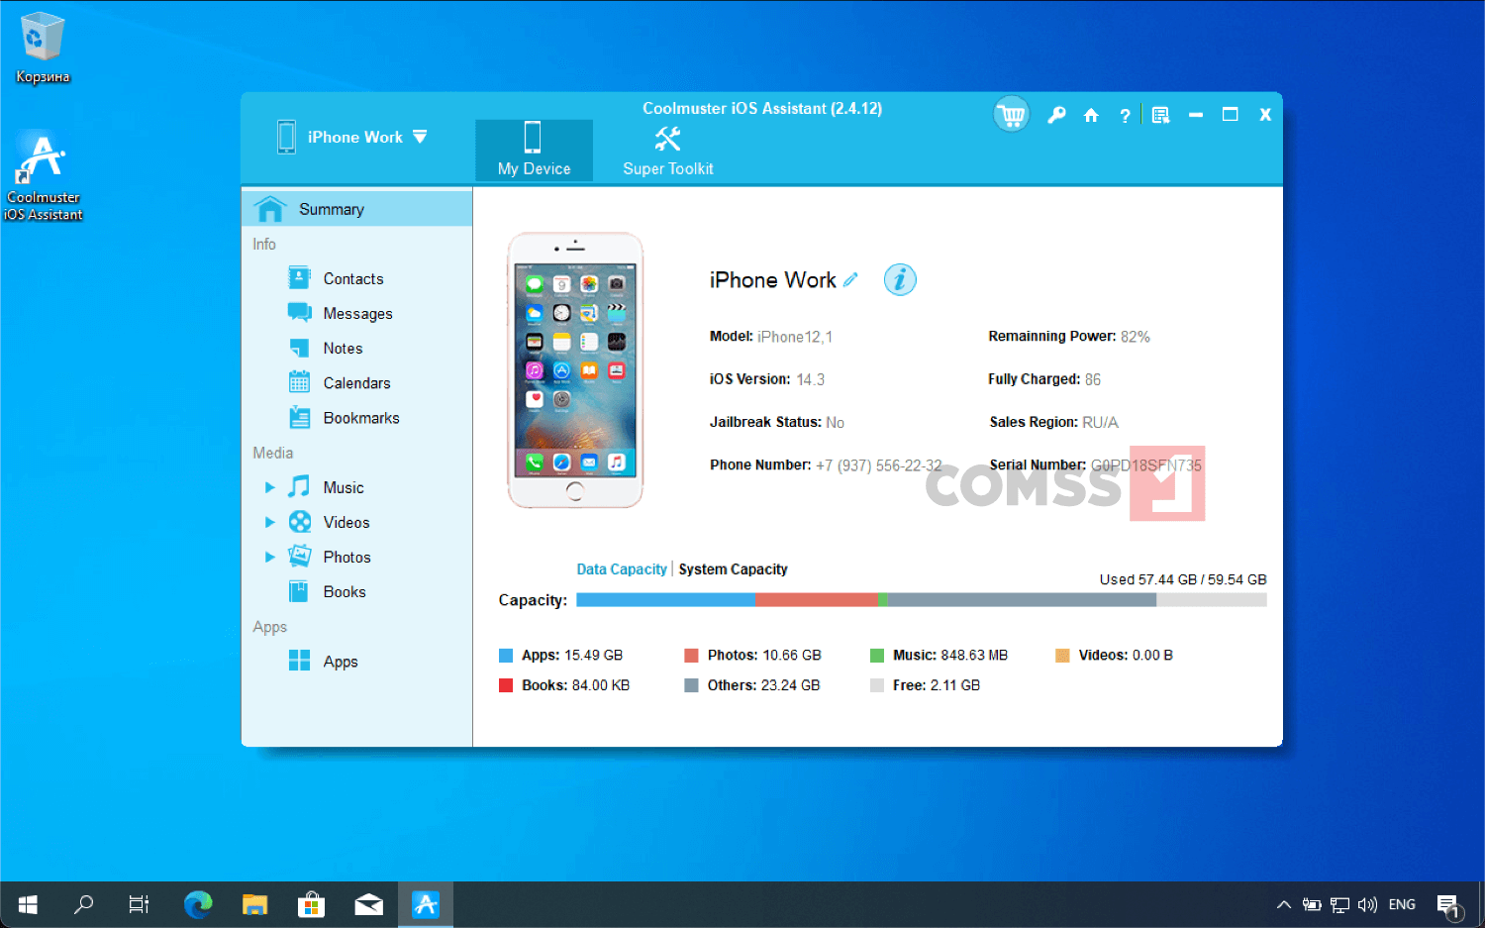Open Calendars label in sidebar
This screenshot has width=1485, height=928.
pyautogui.click(x=357, y=383)
